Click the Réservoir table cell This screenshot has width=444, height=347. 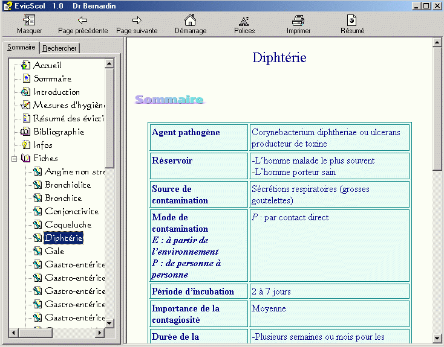click(199, 166)
